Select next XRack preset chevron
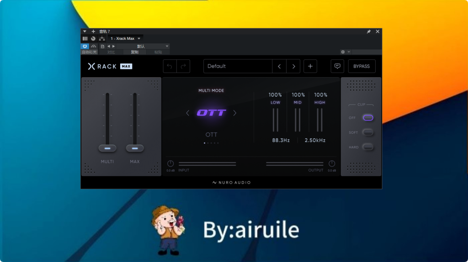The height and width of the screenshot is (262, 468). [293, 66]
